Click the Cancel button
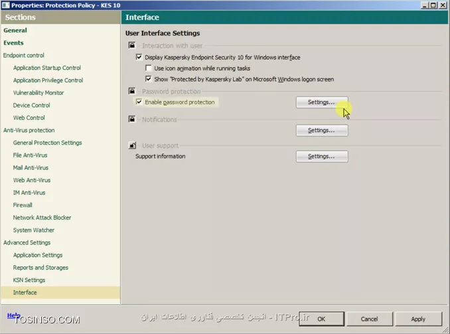 [x=369, y=319]
